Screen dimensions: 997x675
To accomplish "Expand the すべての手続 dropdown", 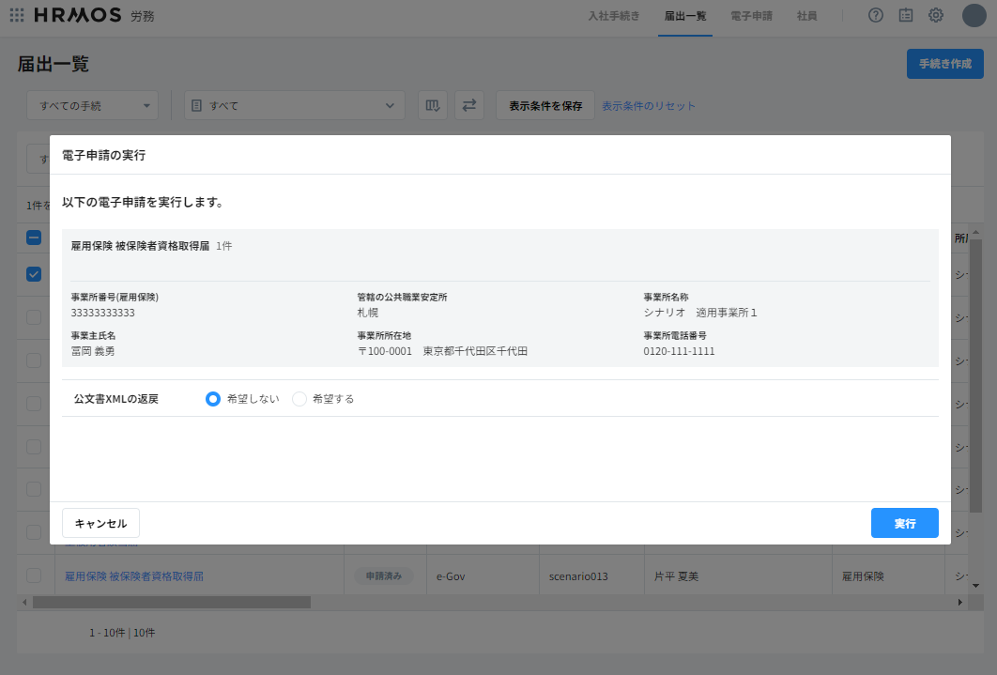I will coord(92,106).
